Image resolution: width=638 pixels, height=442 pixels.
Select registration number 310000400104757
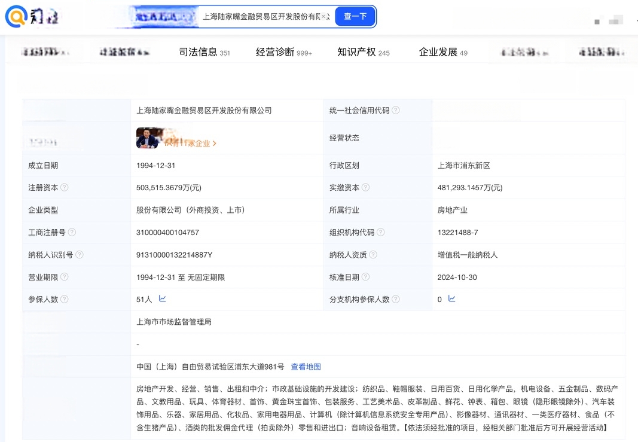[167, 233]
